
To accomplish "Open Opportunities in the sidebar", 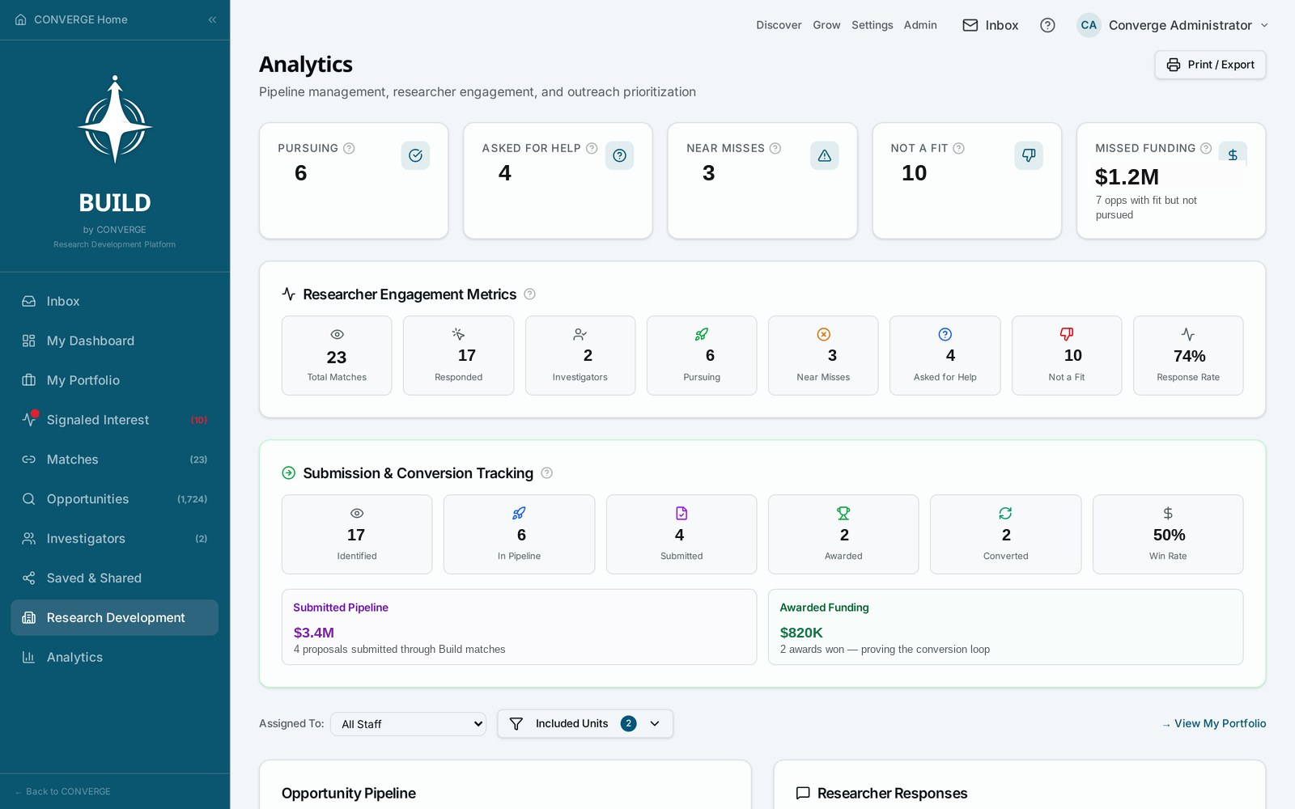I will [115, 499].
